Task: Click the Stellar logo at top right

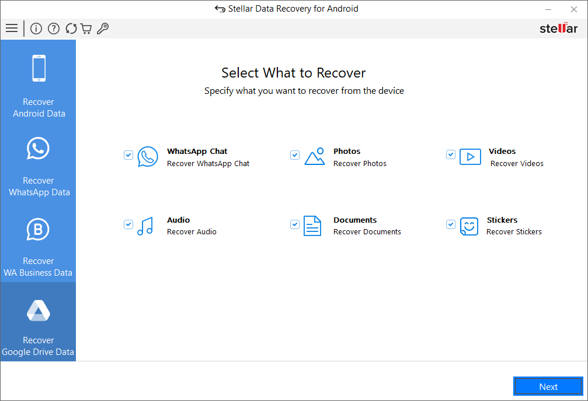Action: pyautogui.click(x=558, y=29)
